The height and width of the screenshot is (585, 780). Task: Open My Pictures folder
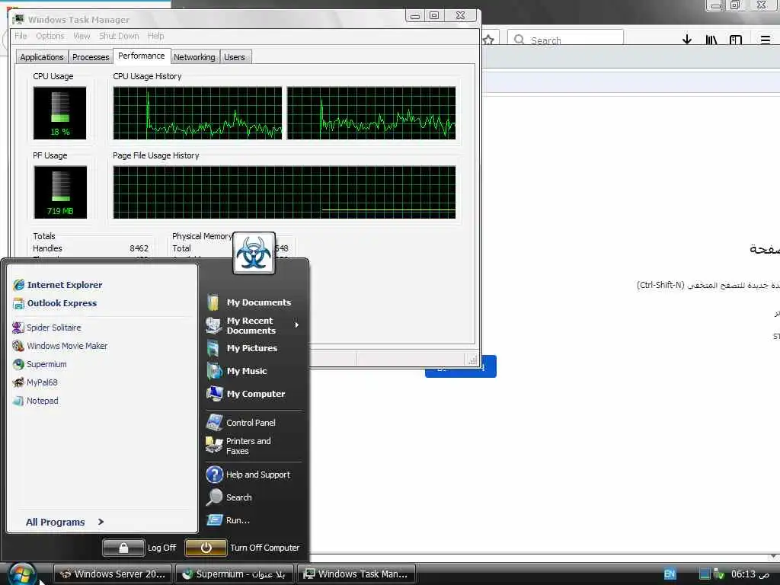(241, 347)
